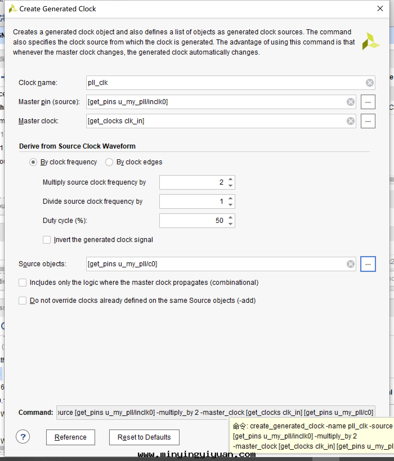This screenshot has width=394, height=461.
Task: Open browse dialog for Master clock
Action: coord(368,121)
